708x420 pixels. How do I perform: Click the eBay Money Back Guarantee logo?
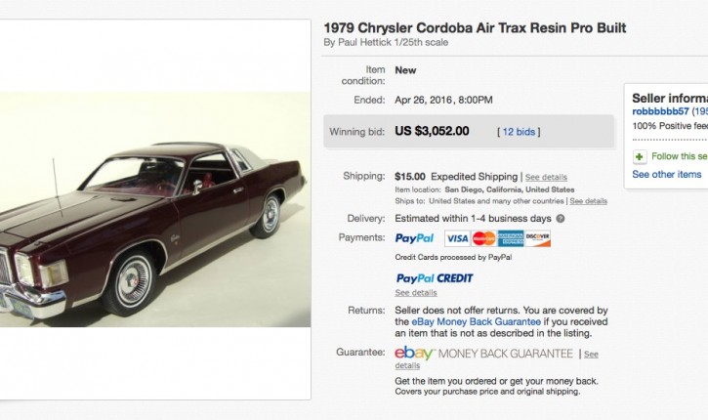(483, 354)
